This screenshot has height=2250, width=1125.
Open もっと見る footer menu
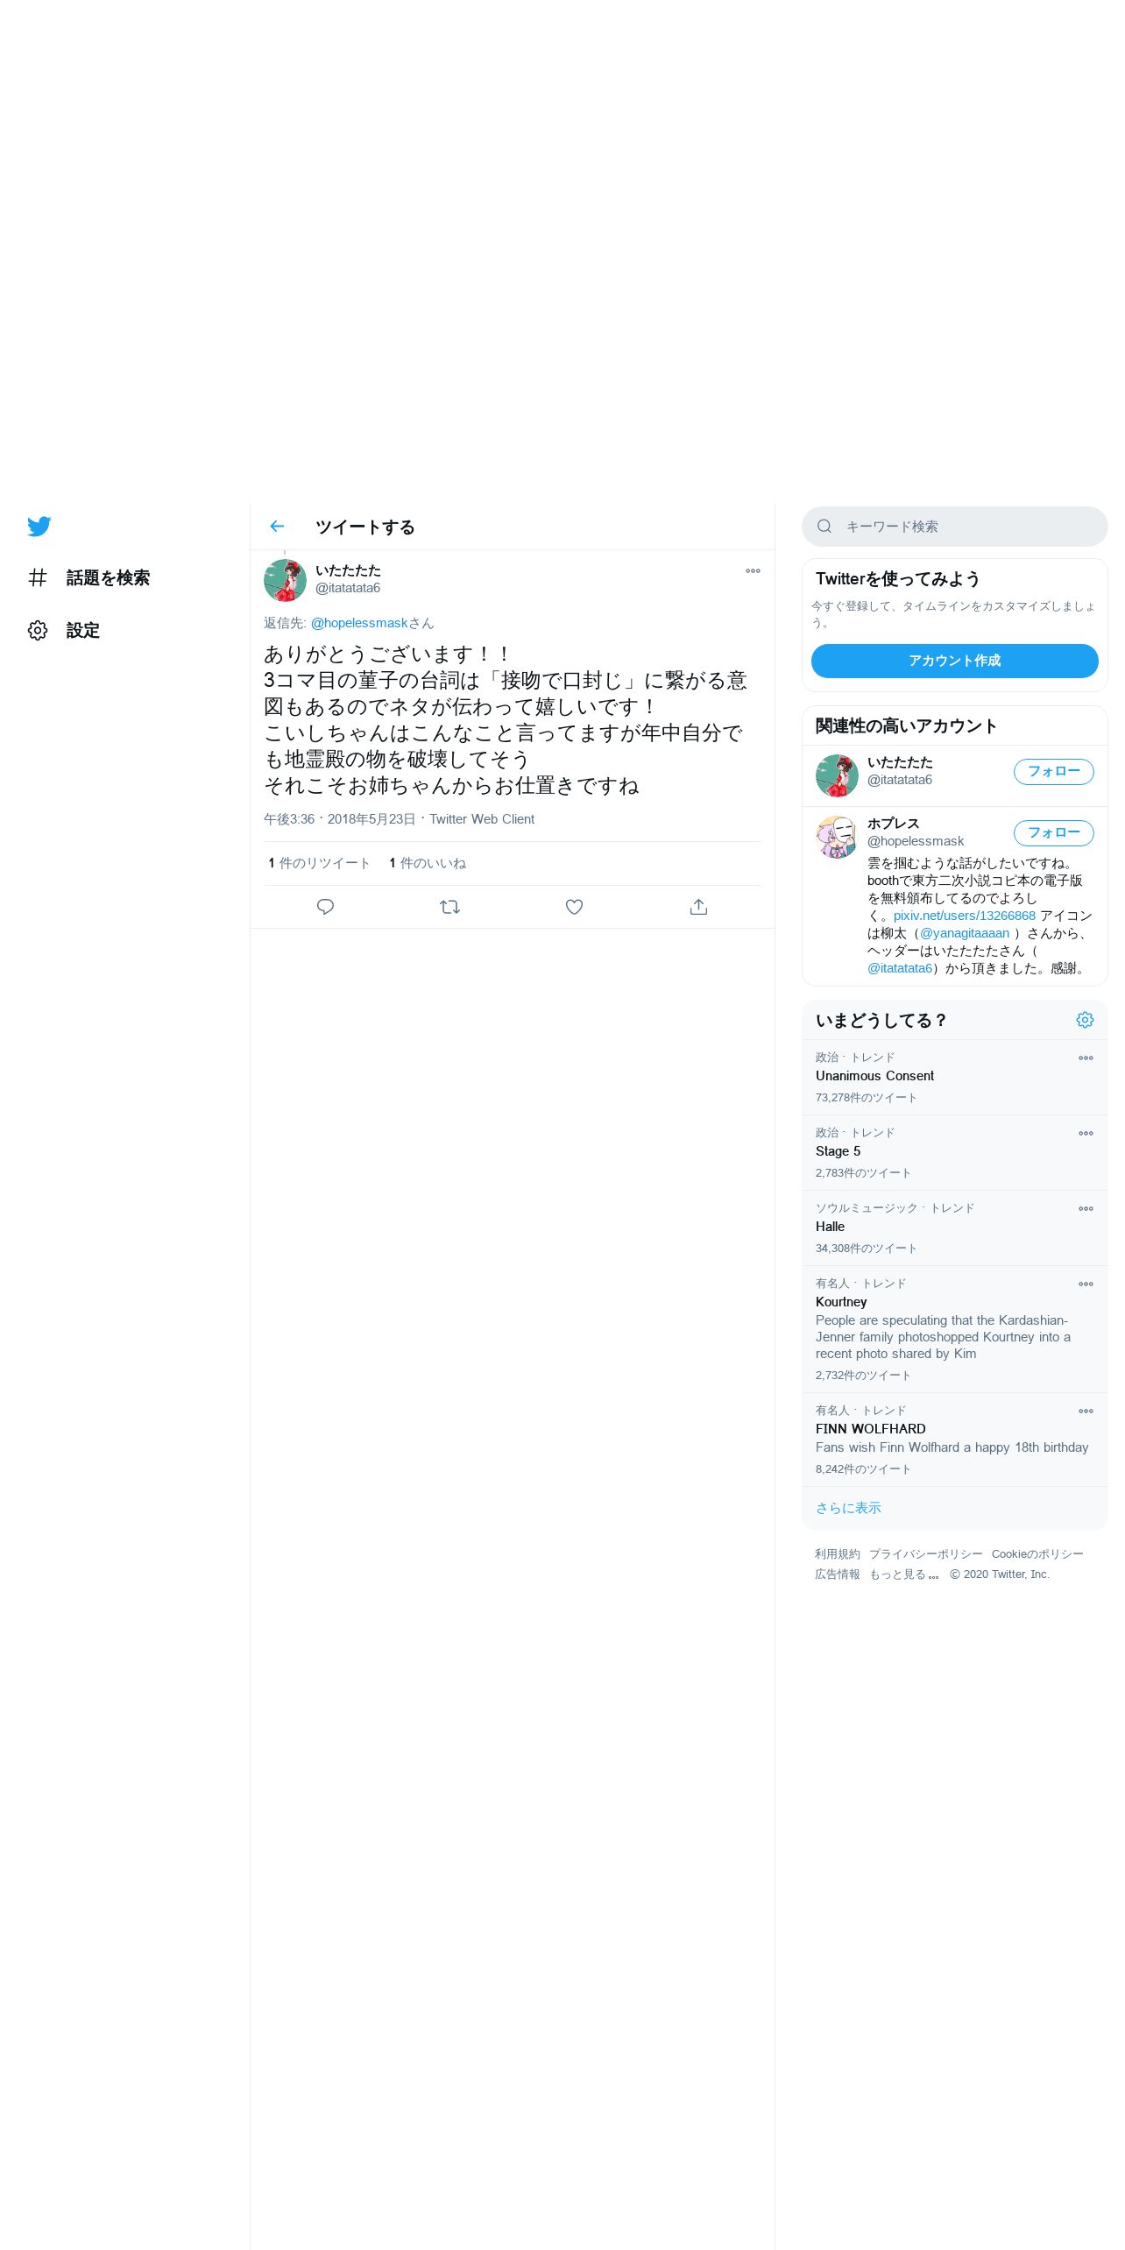tap(904, 1574)
